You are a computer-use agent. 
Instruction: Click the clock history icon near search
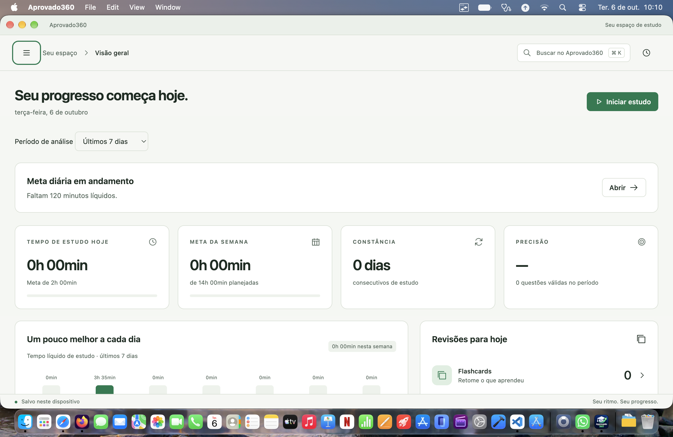point(646,53)
